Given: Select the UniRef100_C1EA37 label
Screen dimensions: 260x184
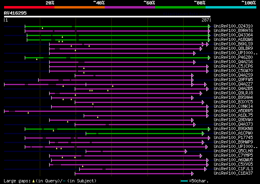Looking at the screenshot, I should point(233,173).
